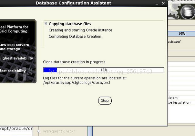195x136 pixels.
Task: Select the Copying database files text
Action: click(x=70, y=24)
